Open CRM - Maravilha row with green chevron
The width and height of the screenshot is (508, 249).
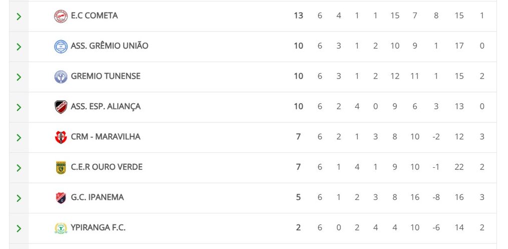pyautogui.click(x=19, y=137)
